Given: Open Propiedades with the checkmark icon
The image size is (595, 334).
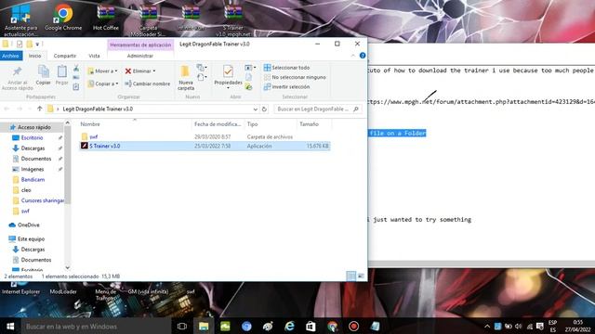Looking at the screenshot, I should (x=228, y=77).
